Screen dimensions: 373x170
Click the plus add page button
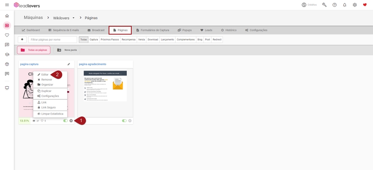[22, 40]
